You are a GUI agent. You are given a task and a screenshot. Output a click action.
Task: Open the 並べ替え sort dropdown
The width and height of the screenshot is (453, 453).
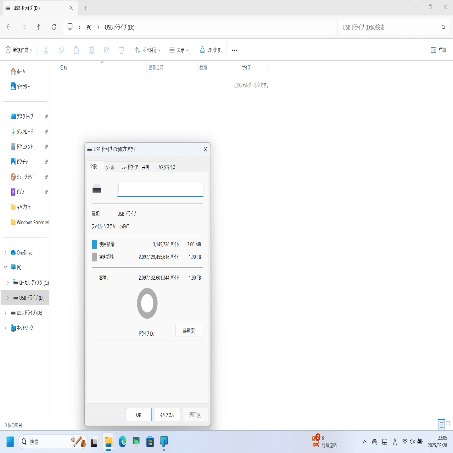coord(148,50)
